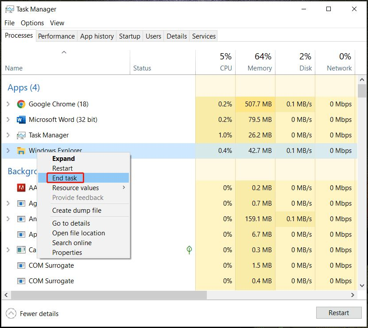Switch to the Startup tab

pos(130,36)
